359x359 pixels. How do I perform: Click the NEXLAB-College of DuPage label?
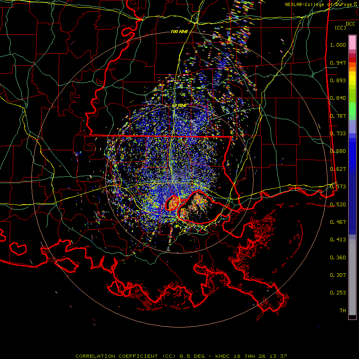pyautogui.click(x=319, y=4)
